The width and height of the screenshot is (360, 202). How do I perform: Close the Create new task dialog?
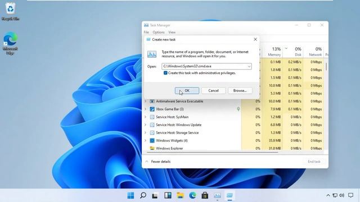[255, 39]
